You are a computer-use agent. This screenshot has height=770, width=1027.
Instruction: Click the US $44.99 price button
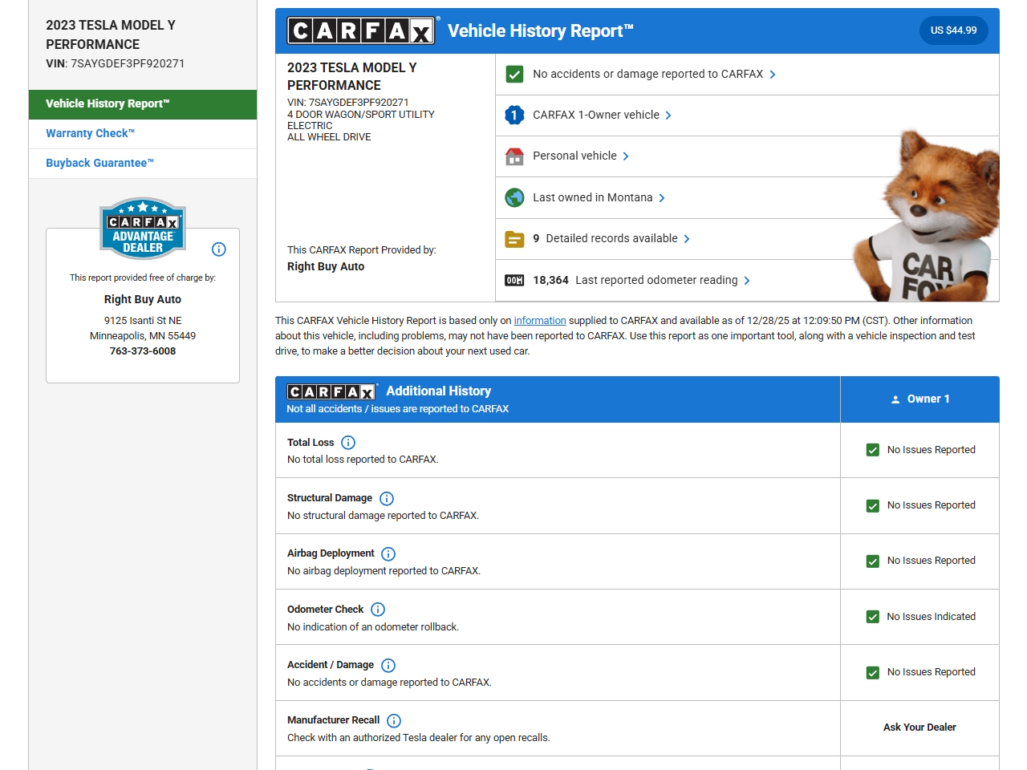(953, 30)
